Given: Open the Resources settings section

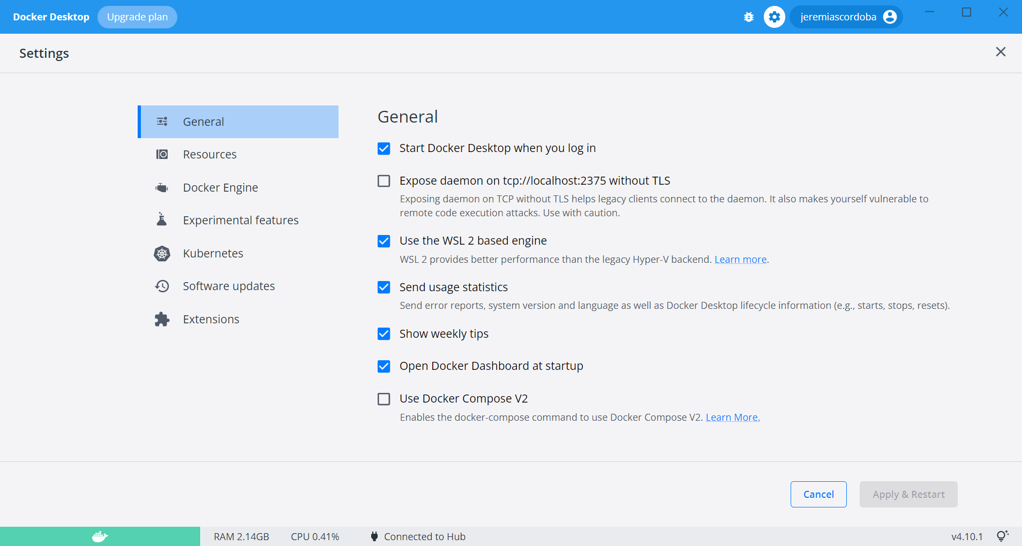Looking at the screenshot, I should [x=238, y=154].
